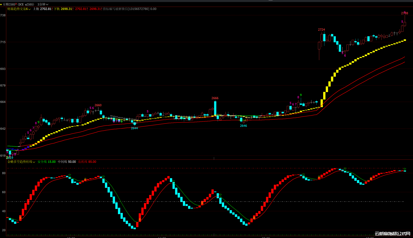Select the 安全线 15.00 label

46,162
